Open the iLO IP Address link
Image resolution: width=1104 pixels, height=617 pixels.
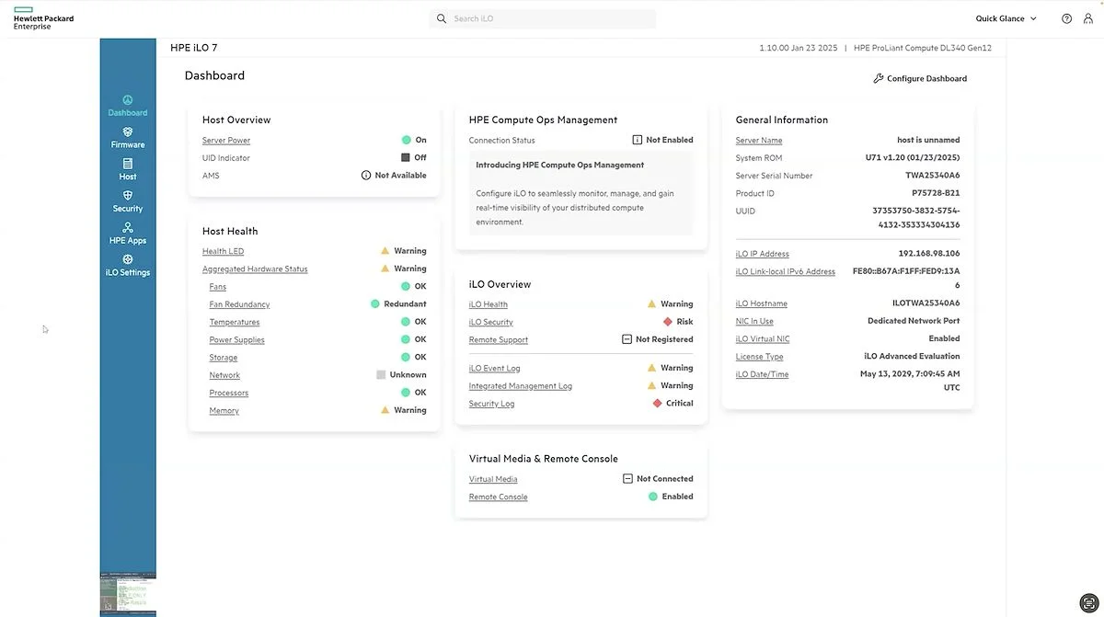[x=763, y=254]
